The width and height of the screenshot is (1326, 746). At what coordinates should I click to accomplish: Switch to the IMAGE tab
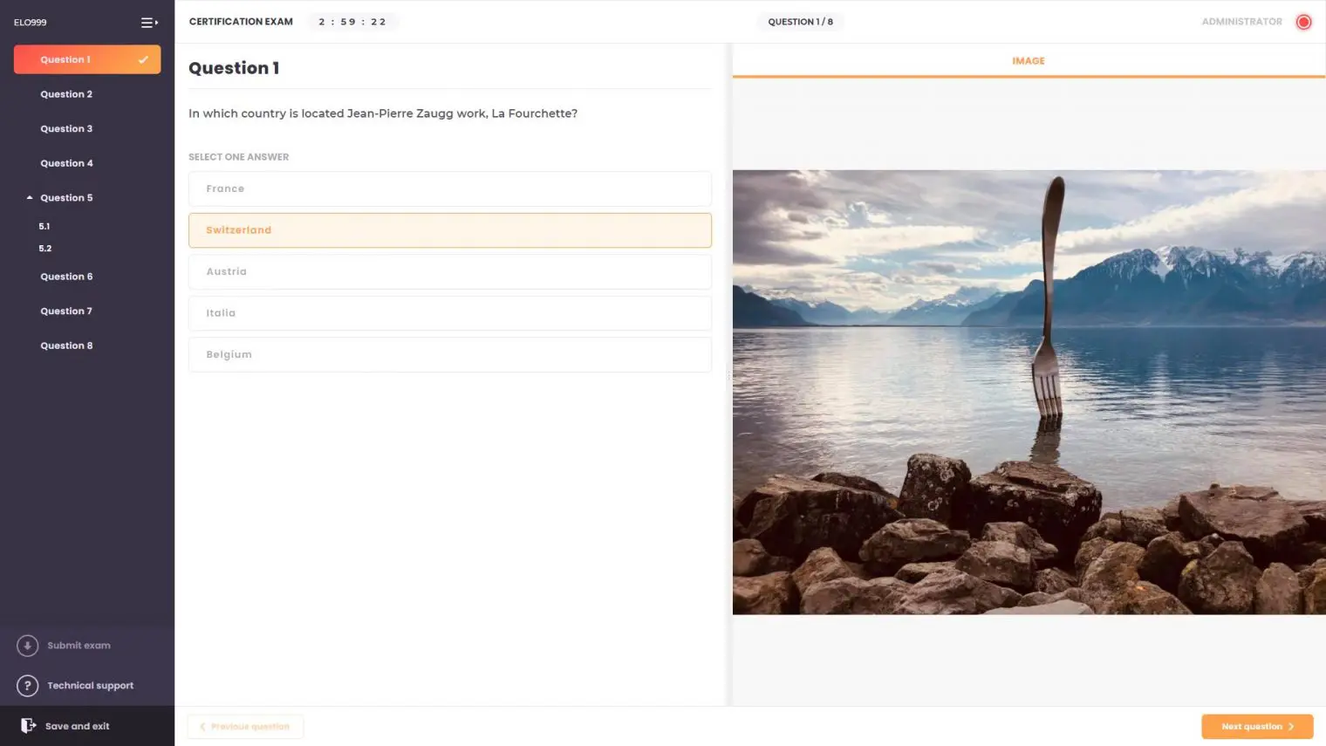(1029, 61)
